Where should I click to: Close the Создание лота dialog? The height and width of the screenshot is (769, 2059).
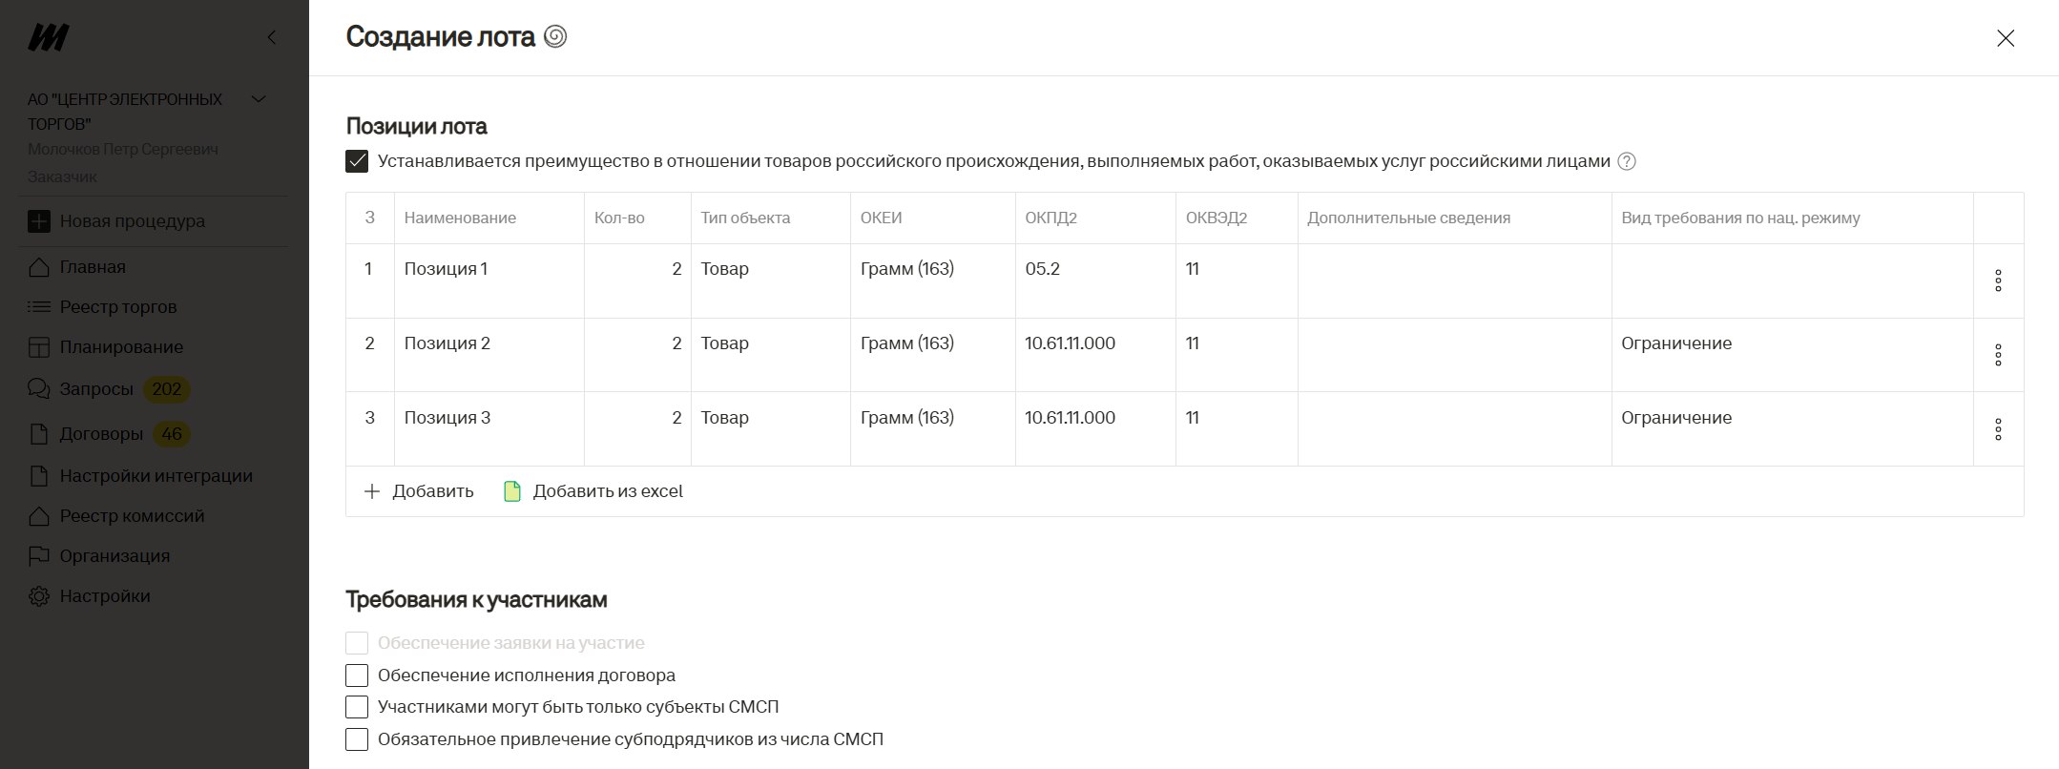(x=2006, y=38)
